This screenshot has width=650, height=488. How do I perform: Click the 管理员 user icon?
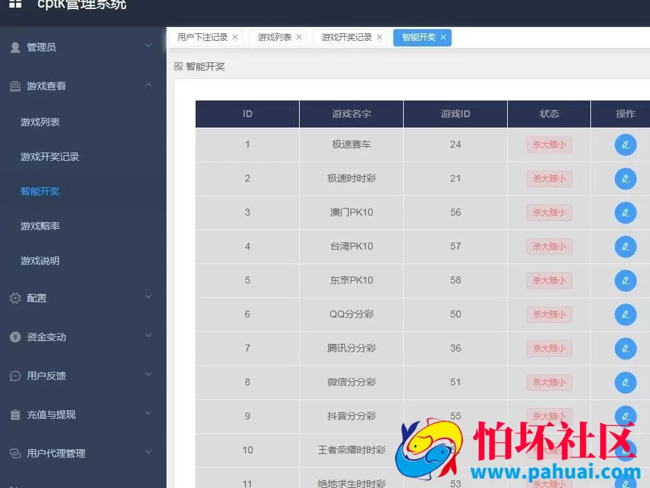click(x=16, y=47)
